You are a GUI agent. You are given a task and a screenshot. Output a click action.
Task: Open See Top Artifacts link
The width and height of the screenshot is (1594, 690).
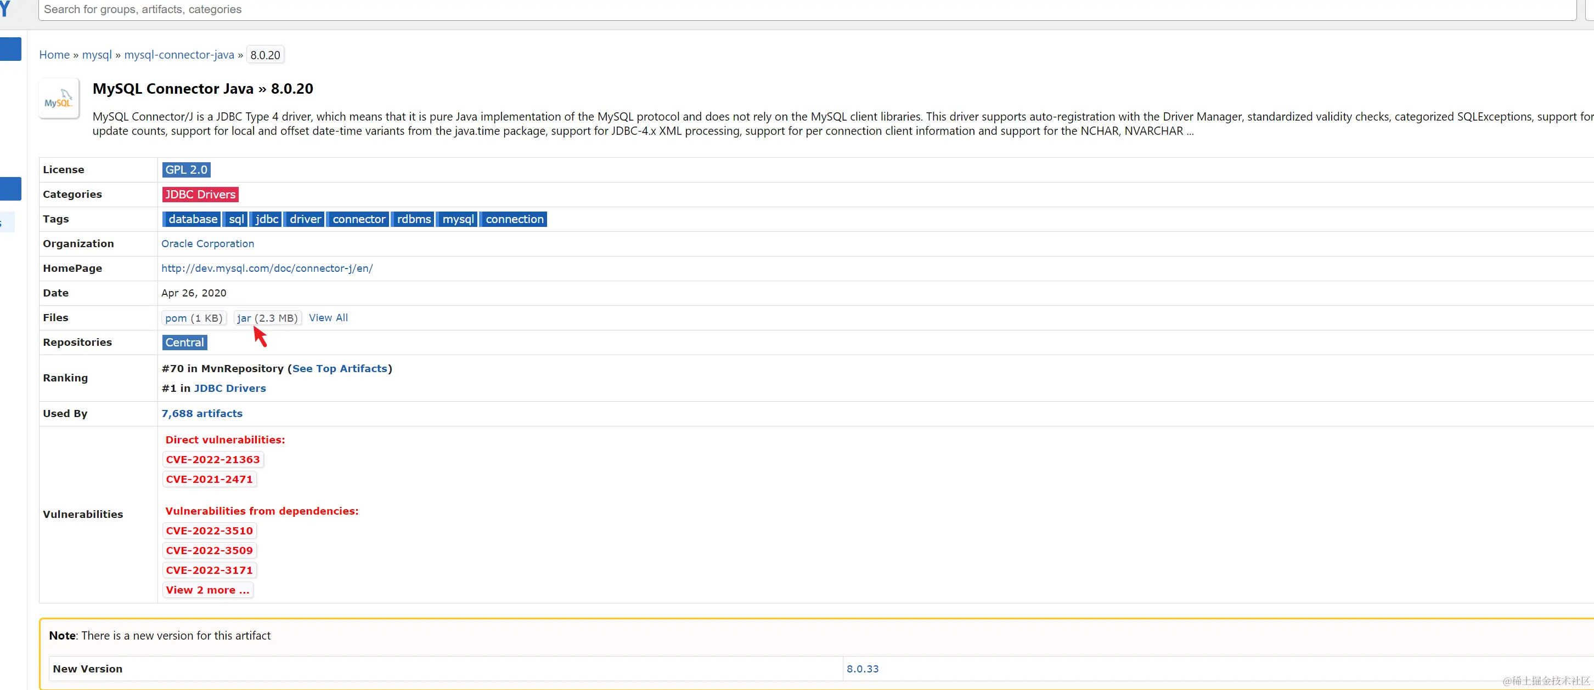tap(340, 369)
